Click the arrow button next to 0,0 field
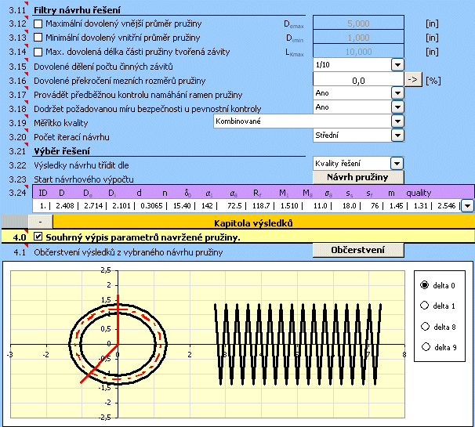This screenshot has width=475, height=427. 413,80
